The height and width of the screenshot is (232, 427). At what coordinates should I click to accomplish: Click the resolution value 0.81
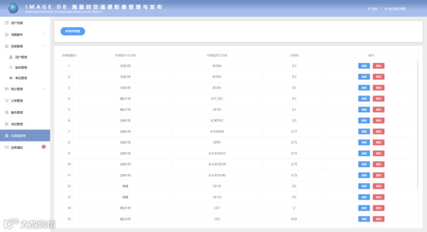[x=294, y=219]
